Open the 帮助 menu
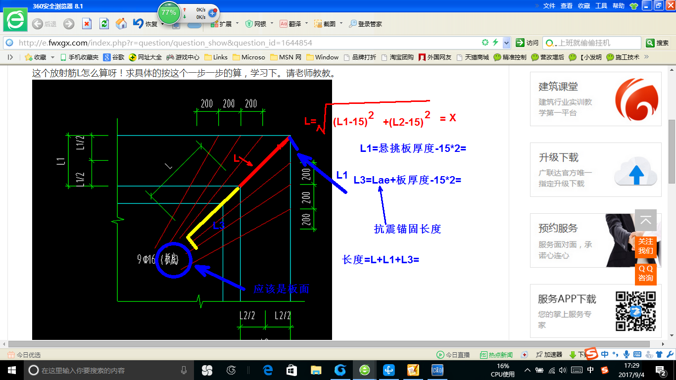The image size is (676, 380). tap(619, 6)
